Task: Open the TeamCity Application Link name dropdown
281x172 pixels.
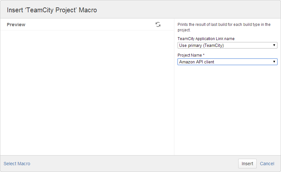Action: pyautogui.click(x=228, y=45)
